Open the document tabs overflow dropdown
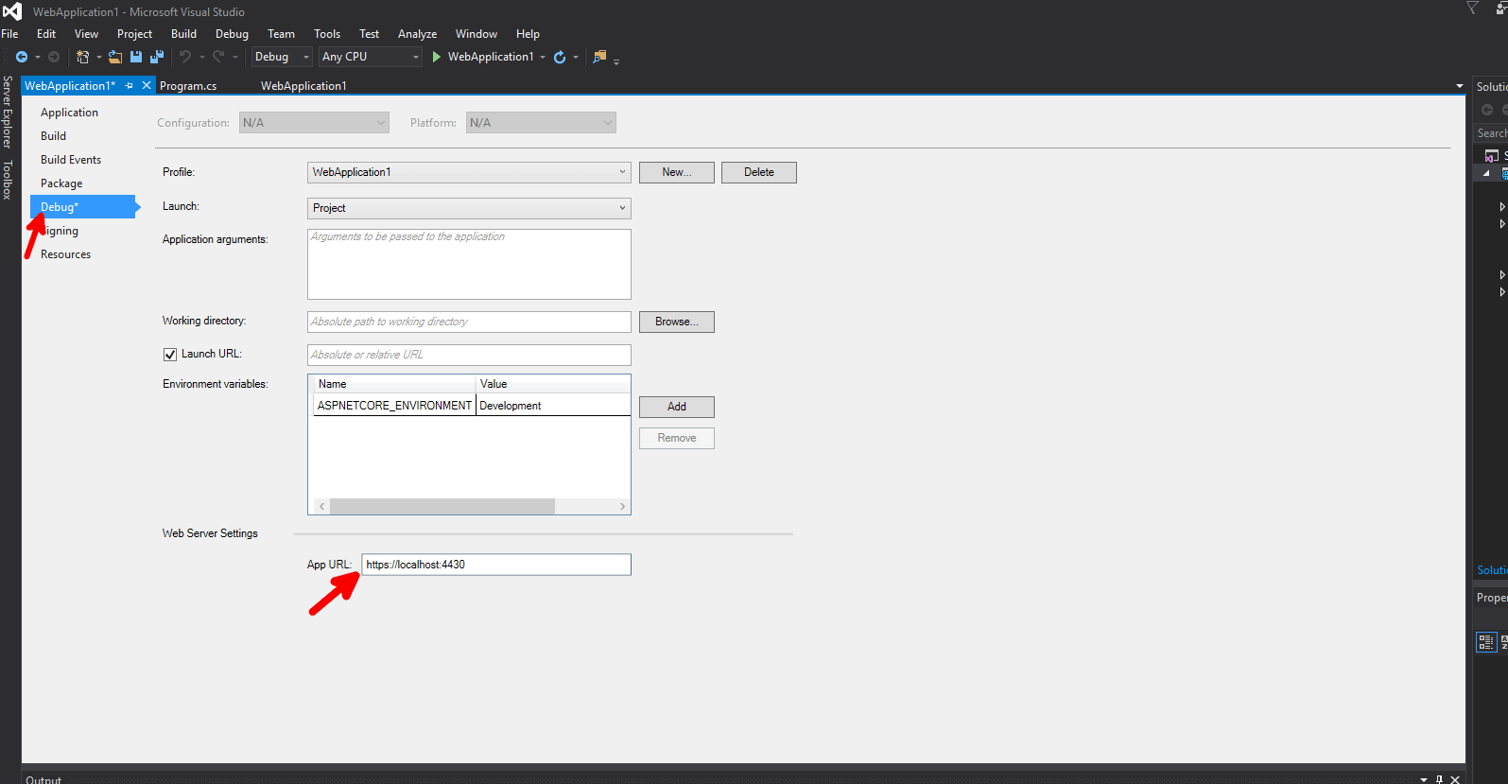Image resolution: width=1508 pixels, height=784 pixels. point(1460,86)
